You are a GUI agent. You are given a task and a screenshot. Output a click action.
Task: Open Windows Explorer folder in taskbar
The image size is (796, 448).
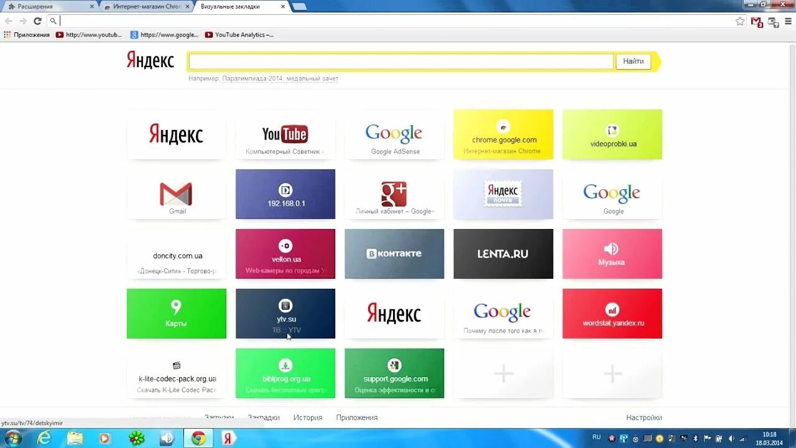[x=75, y=438]
